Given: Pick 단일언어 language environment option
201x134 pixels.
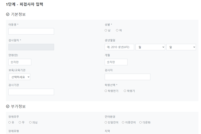Looking at the screenshot, I should point(106,122).
